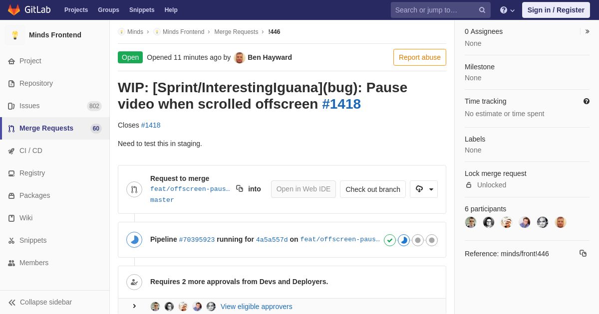Open the Issues sidebar item

pyautogui.click(x=55, y=106)
